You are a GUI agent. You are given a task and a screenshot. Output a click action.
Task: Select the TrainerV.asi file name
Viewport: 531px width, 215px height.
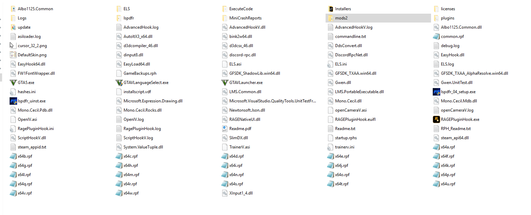tap(239, 147)
